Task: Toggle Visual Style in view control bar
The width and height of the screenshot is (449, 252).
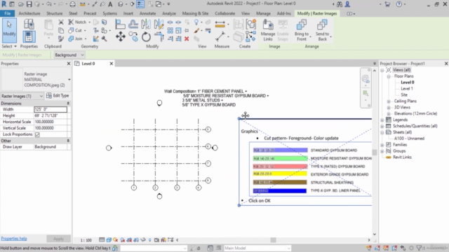Action: pyautogui.click(x=109, y=240)
